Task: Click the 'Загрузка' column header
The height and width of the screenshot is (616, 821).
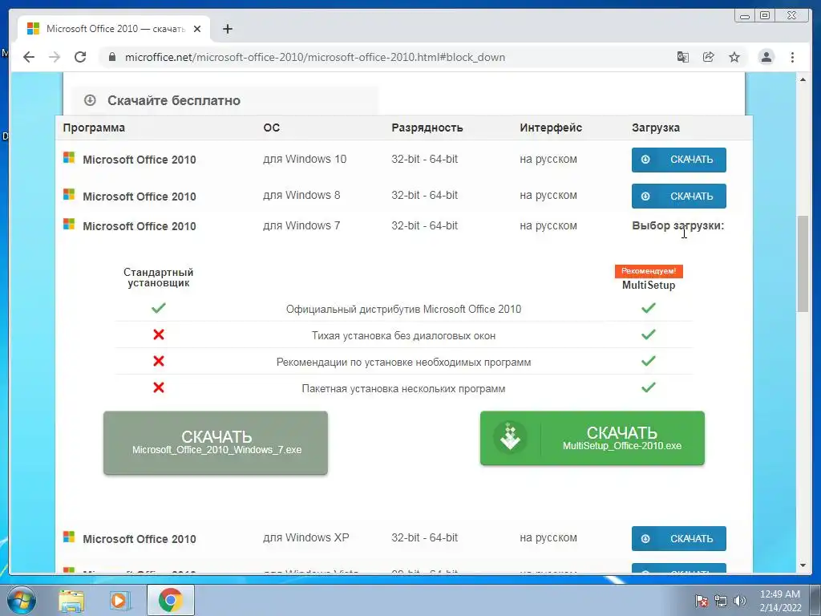Action: tap(656, 128)
